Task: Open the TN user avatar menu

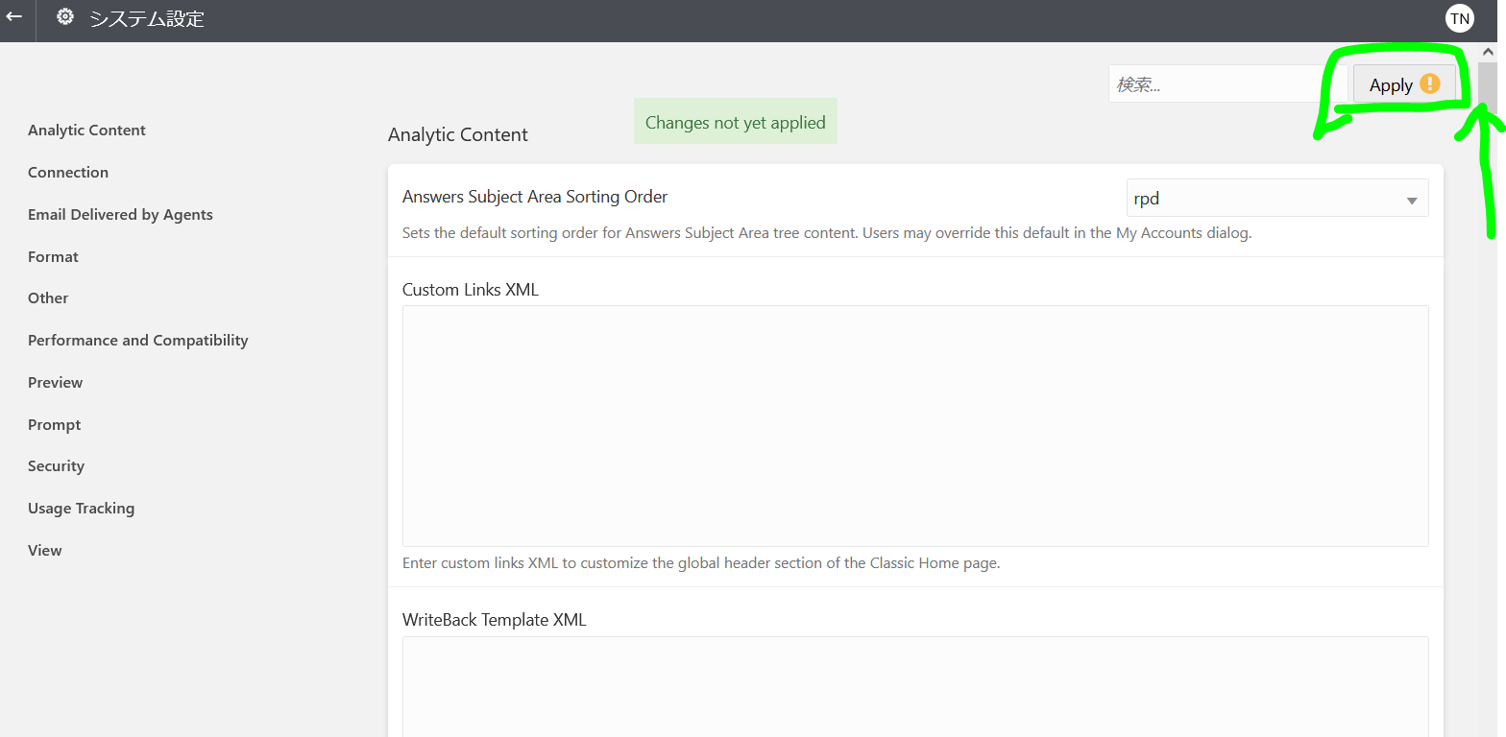Action: 1459,18
